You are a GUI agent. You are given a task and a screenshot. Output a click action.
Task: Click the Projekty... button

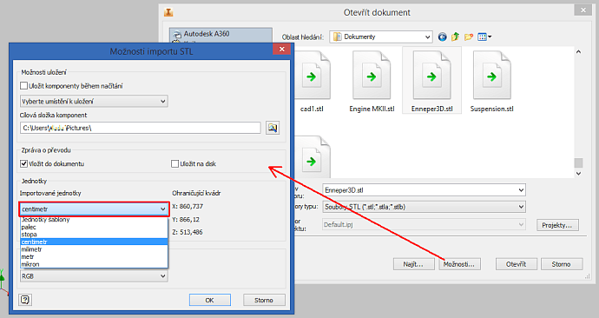point(557,225)
